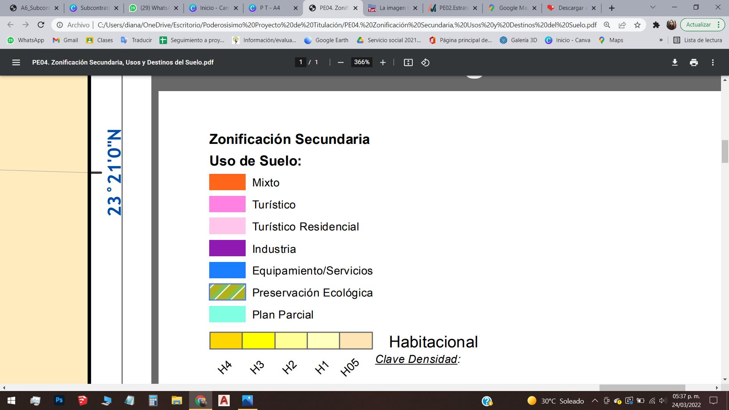This screenshot has width=729, height=410.
Task: Open tab search dropdown arrow
Action: click(x=653, y=8)
